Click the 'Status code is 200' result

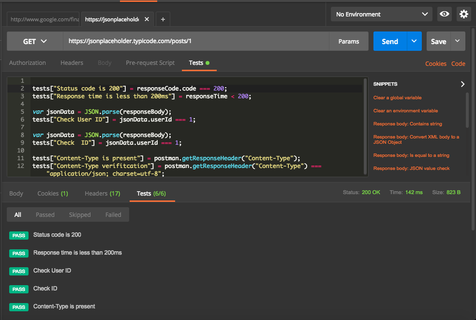57,235
